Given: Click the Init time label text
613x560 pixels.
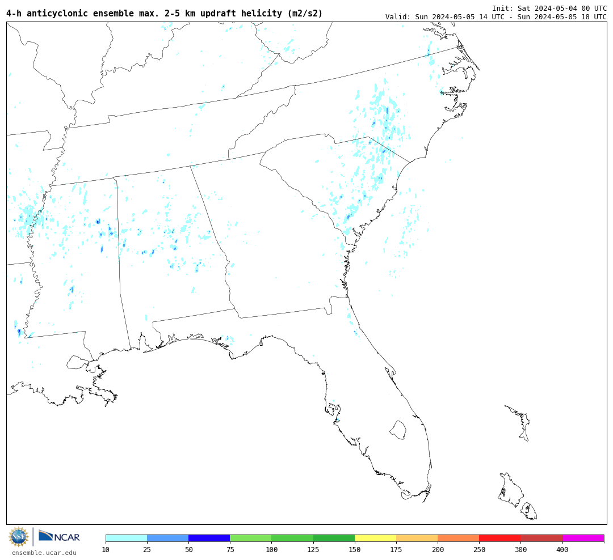Looking at the screenshot, I should point(549,8).
